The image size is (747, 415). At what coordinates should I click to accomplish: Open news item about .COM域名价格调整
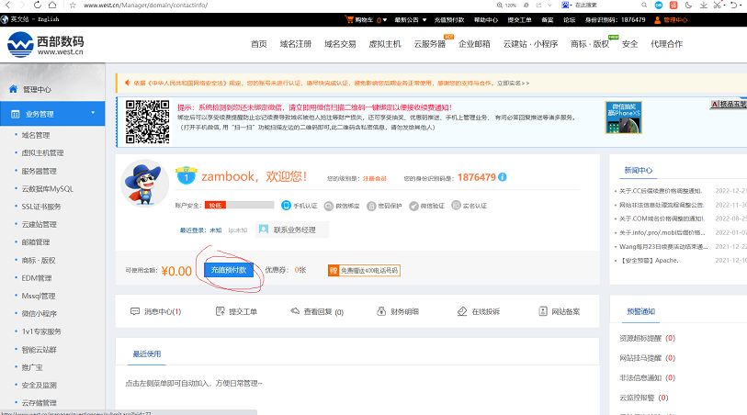point(662,219)
